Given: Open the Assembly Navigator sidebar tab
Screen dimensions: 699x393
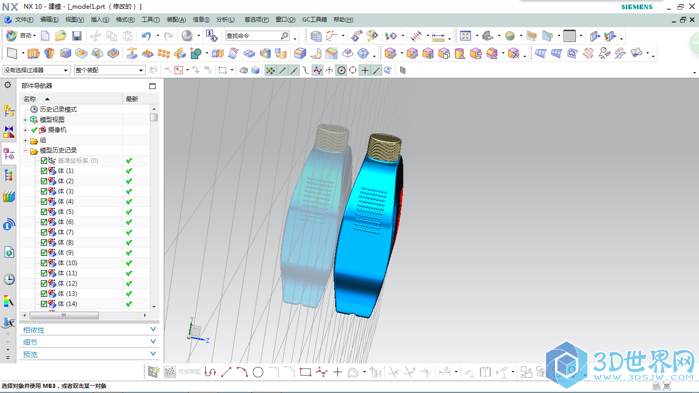Looking at the screenshot, I should pos(9,110).
